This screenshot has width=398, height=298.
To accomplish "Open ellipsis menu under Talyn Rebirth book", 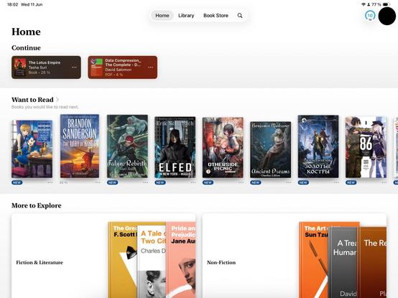I will 145,182.
